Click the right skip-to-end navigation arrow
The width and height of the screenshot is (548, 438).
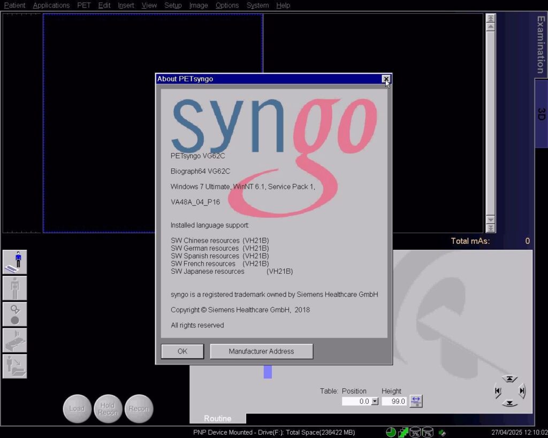click(x=522, y=391)
